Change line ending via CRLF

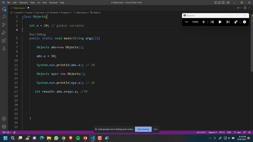tap(229, 133)
